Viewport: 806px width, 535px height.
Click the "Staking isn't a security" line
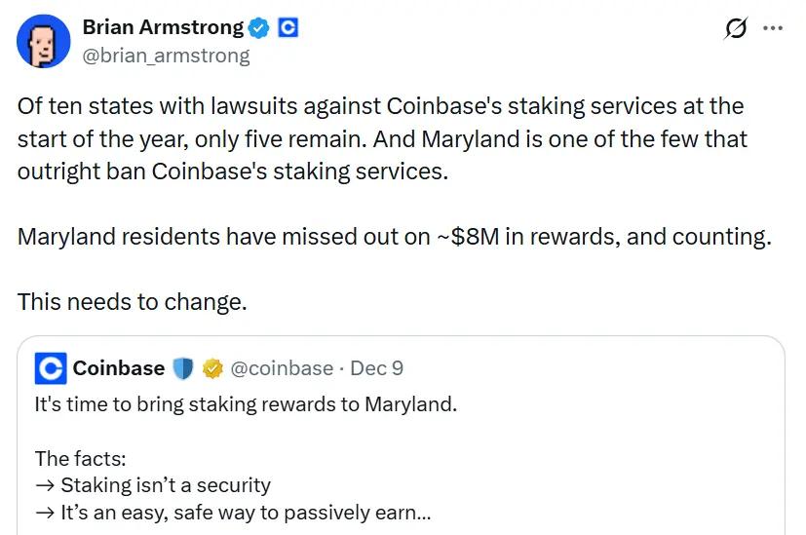(153, 484)
